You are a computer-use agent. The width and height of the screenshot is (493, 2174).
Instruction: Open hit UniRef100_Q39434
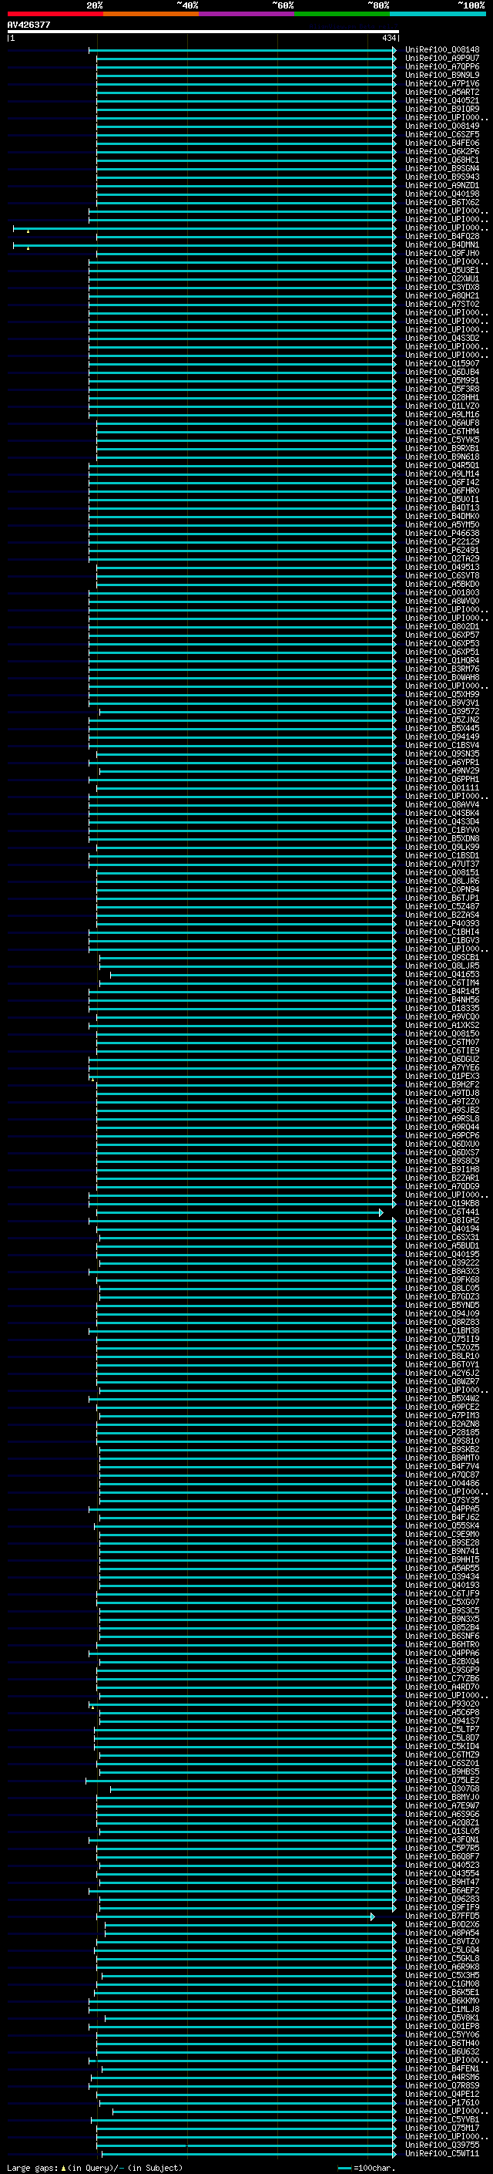tap(442, 1576)
